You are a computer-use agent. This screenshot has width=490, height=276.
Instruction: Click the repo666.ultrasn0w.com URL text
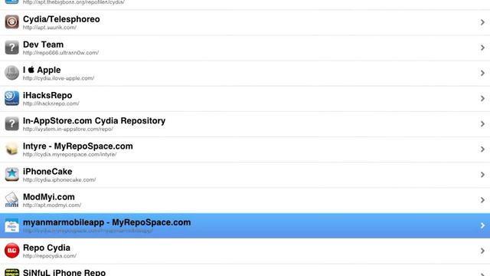61,53
